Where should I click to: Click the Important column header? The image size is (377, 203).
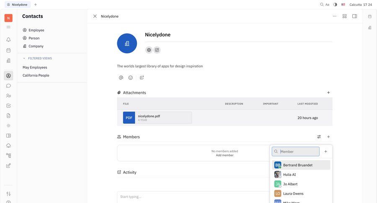point(271,104)
